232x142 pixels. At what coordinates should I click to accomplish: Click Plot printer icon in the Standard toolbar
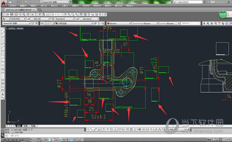[x=16, y=14]
